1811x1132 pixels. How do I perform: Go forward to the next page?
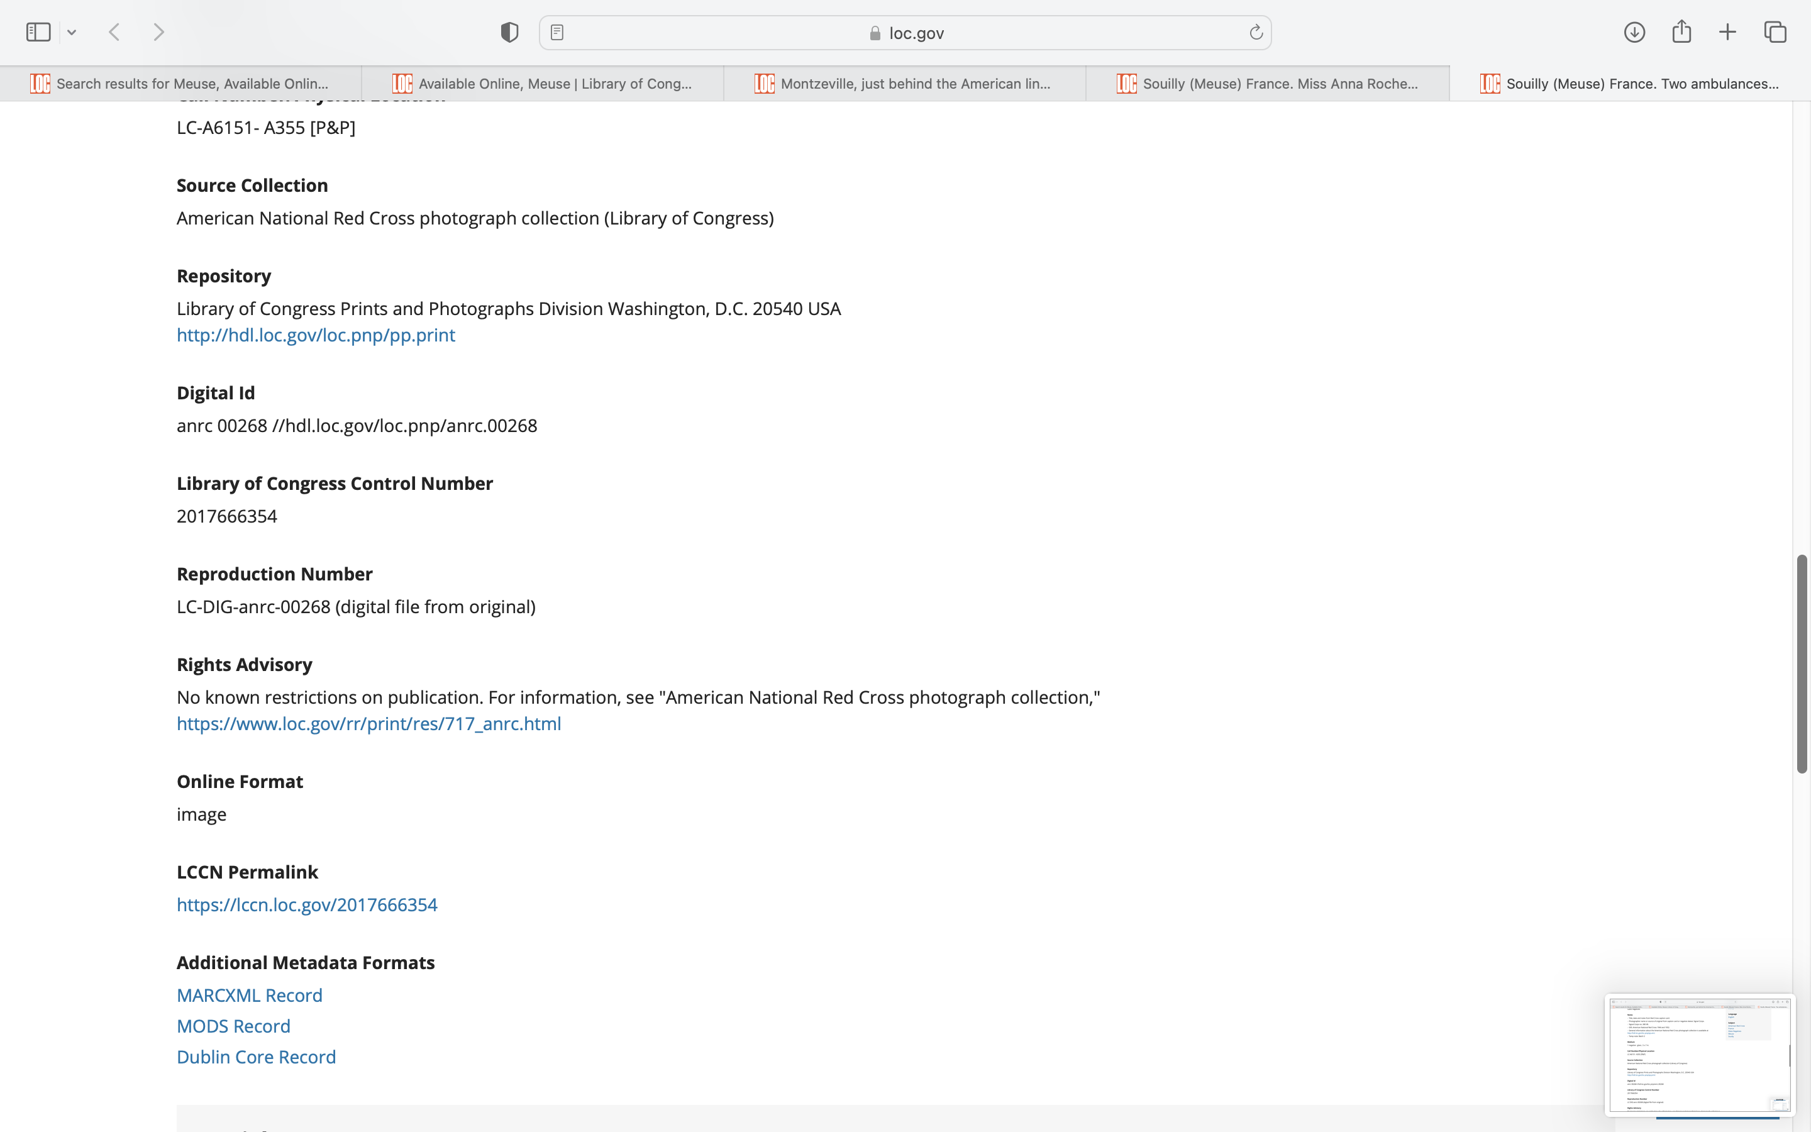click(x=158, y=32)
